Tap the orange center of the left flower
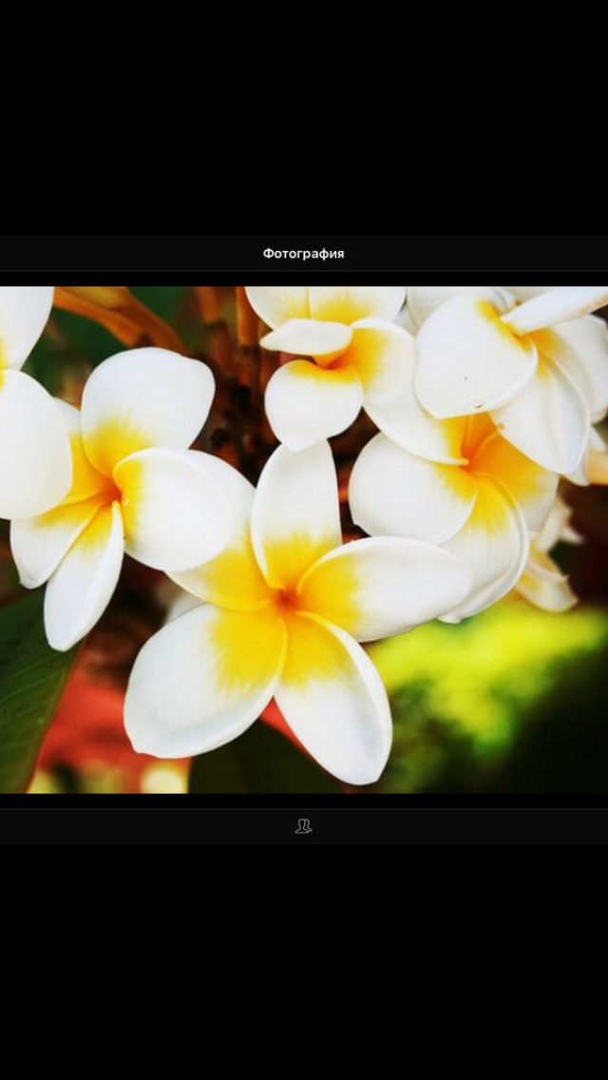608x1080 pixels. pos(112,492)
